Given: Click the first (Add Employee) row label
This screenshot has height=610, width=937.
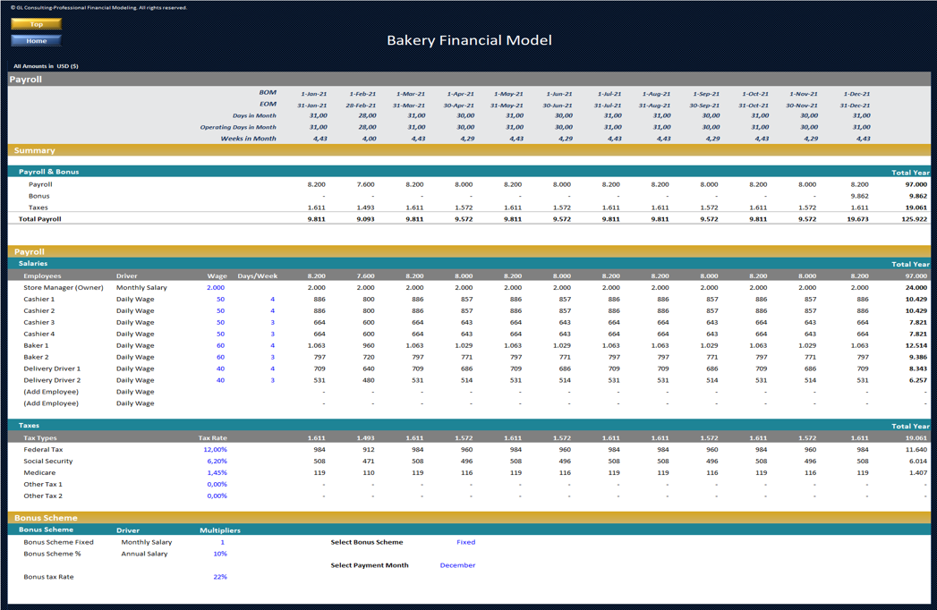Looking at the screenshot, I should click(51, 392).
